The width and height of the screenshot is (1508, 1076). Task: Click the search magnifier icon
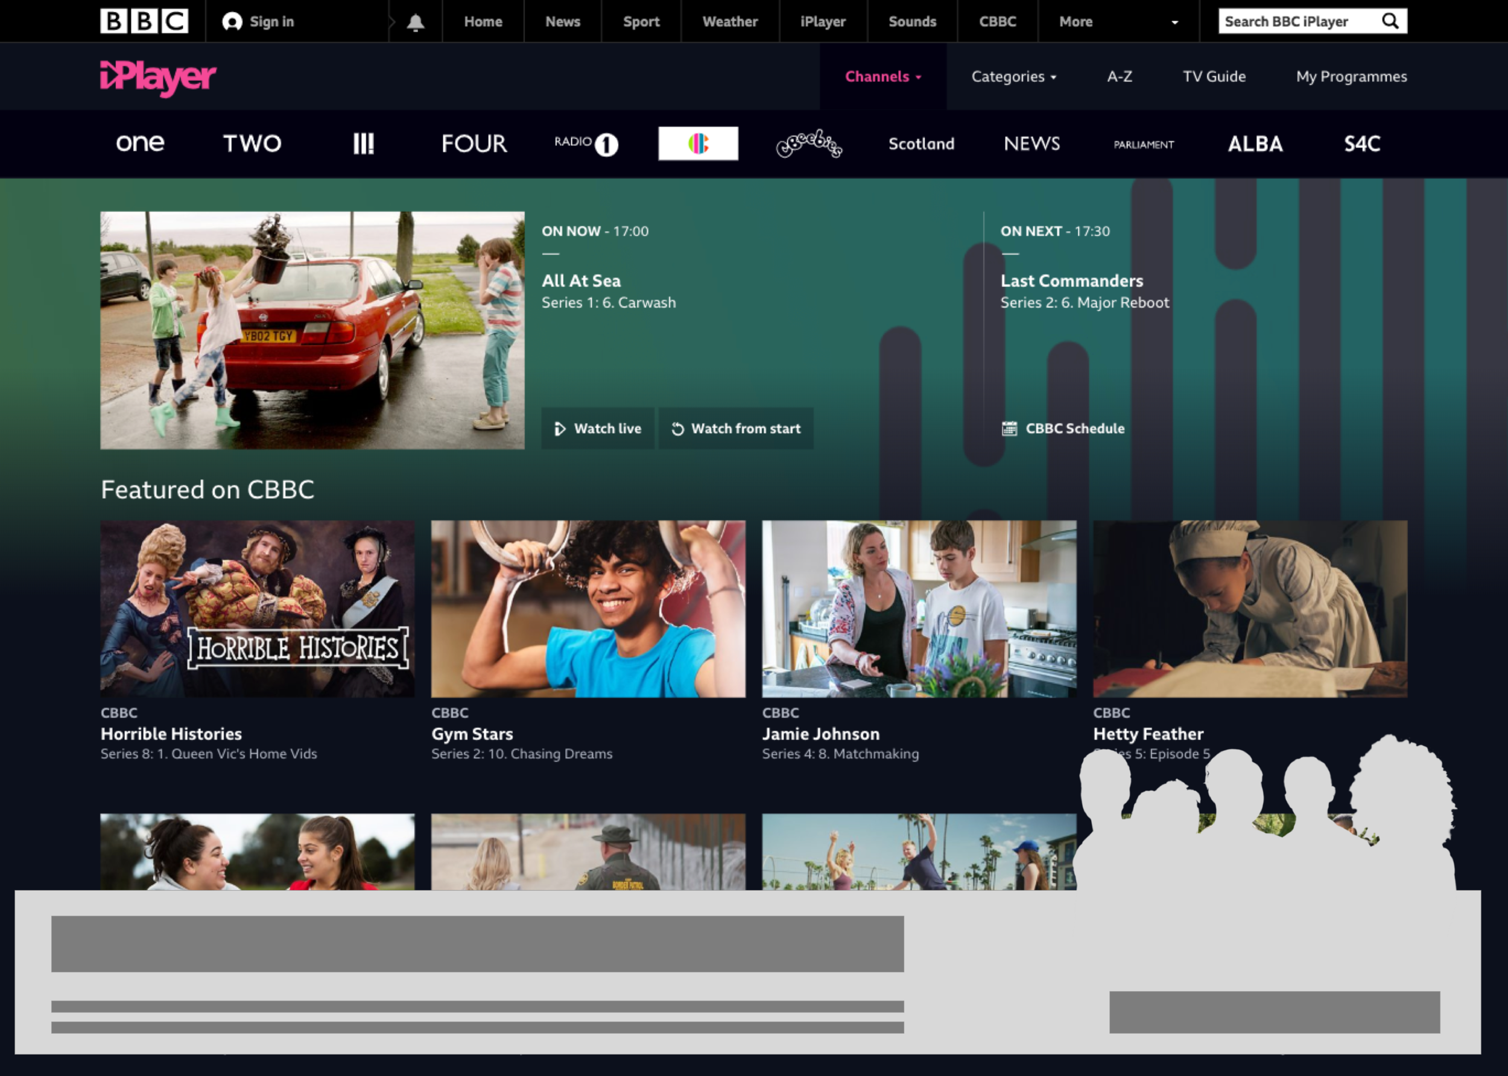coord(1390,21)
